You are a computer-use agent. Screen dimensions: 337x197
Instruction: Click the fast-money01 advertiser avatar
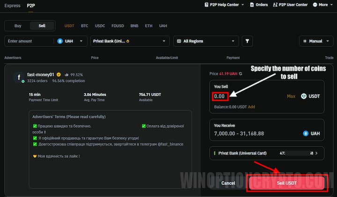[19, 77]
